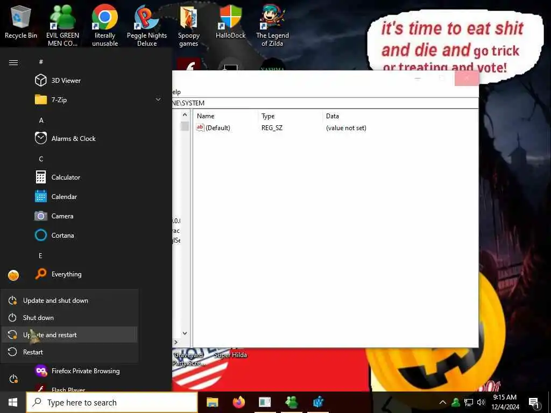The image size is (551, 413).
Task: Click the Start menu Power icon
Action: pos(13,379)
